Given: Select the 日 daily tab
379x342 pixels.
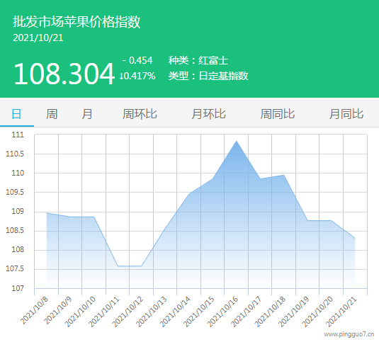Looking at the screenshot, I should [x=16, y=114].
